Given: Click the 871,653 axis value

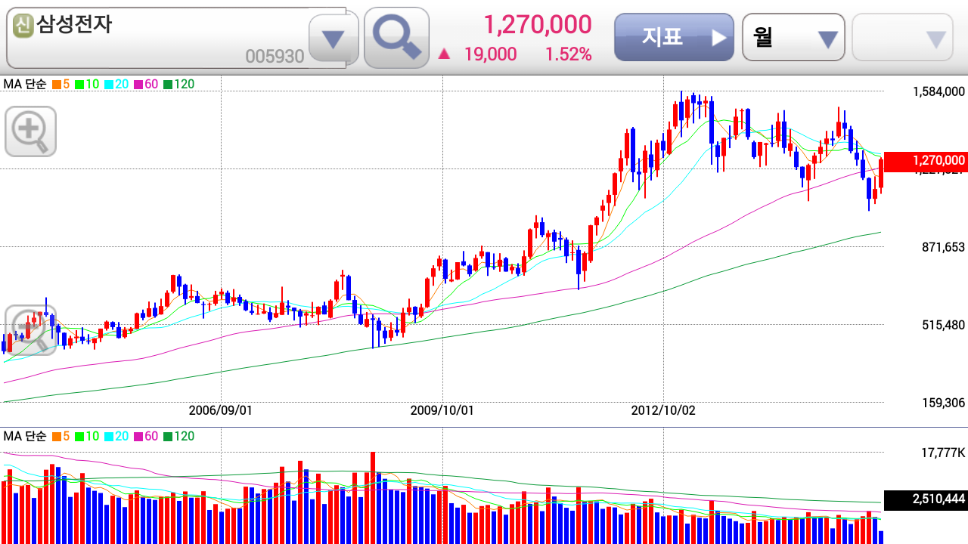Looking at the screenshot, I should 943,247.
